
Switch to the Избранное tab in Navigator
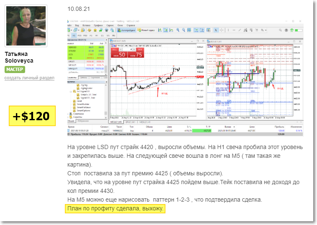[x=83, y=121]
